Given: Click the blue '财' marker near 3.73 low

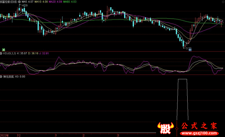Looking at the screenshot, I should coord(190,50).
